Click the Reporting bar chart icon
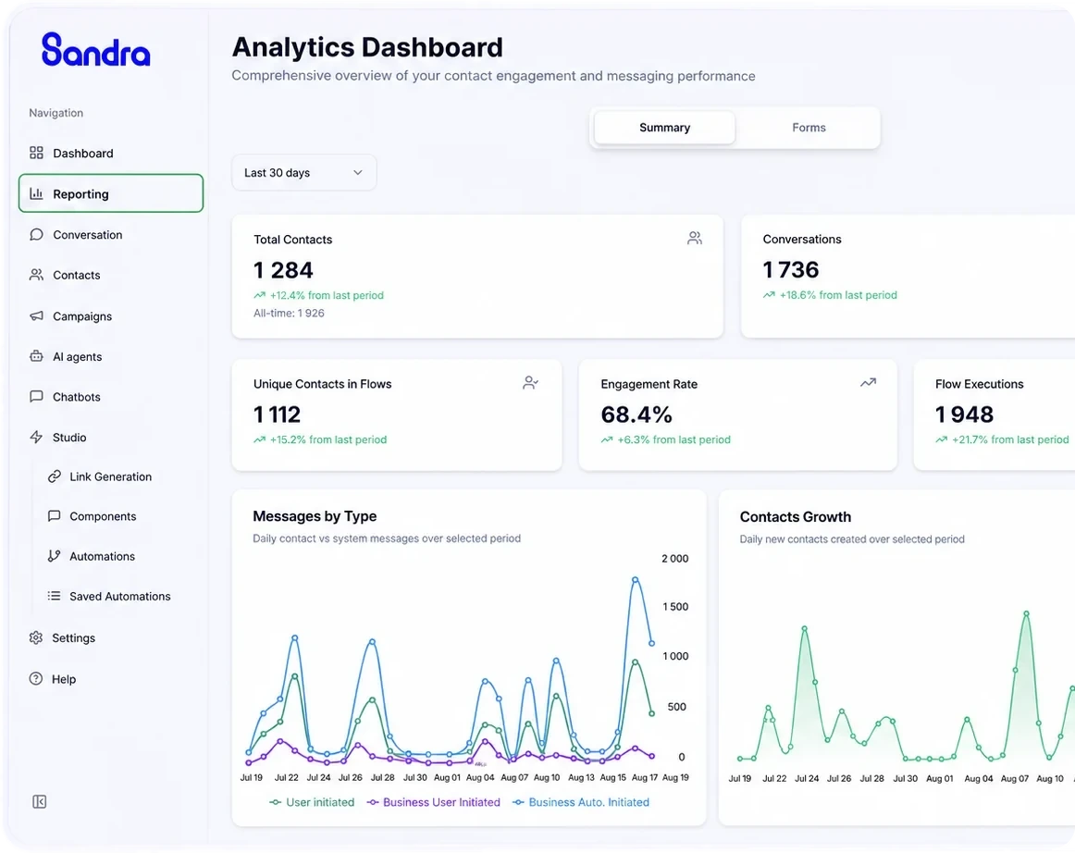 coord(36,194)
